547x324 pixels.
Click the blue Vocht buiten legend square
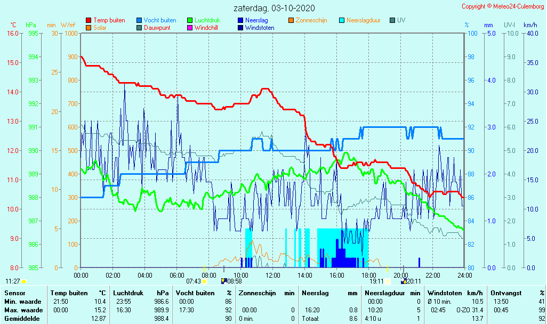coord(139,20)
